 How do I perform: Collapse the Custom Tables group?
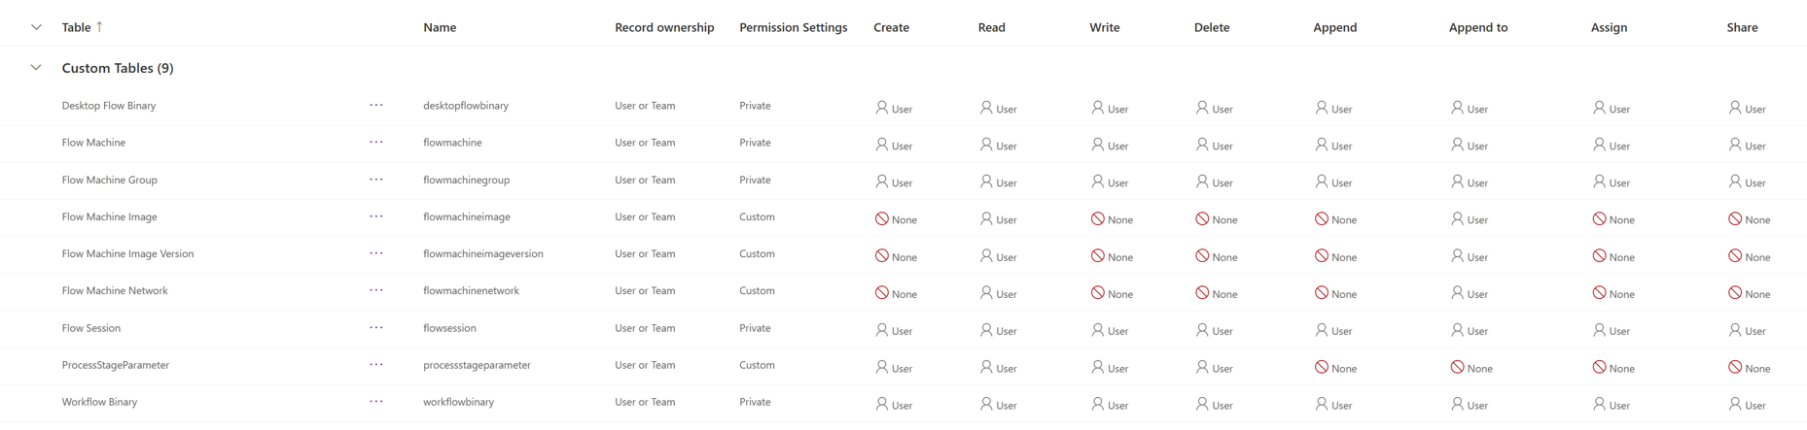pyautogui.click(x=36, y=68)
